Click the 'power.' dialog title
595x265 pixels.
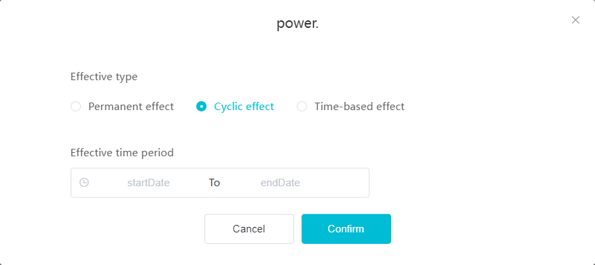point(297,24)
